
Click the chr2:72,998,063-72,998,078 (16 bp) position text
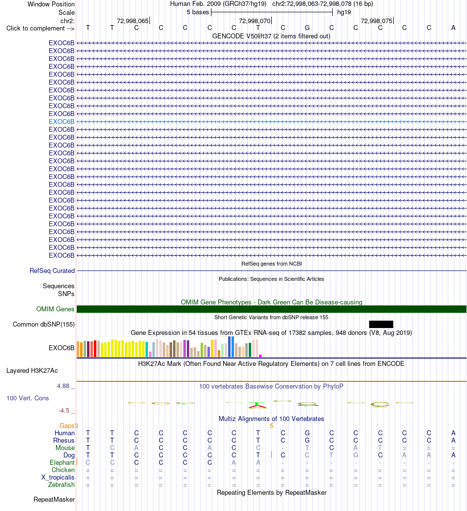[323, 4]
